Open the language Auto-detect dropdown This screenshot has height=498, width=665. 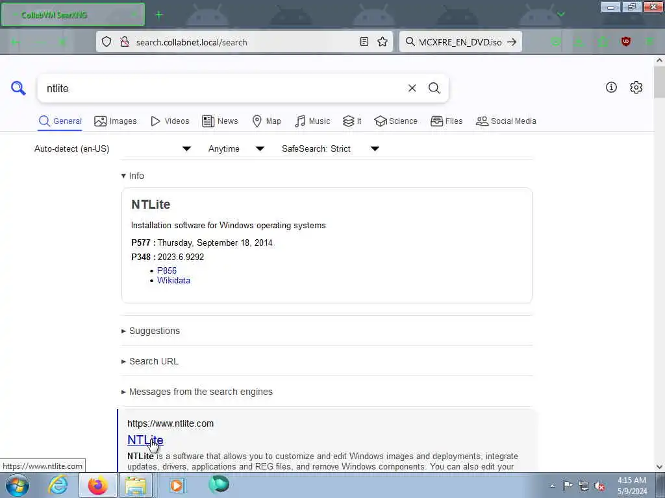pyautogui.click(x=112, y=148)
